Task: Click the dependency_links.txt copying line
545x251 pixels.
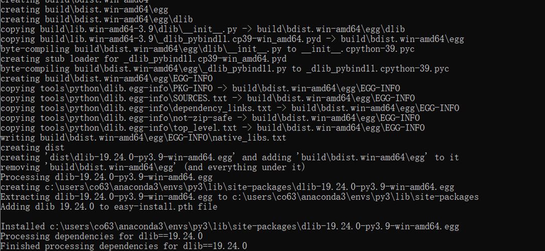Action: tap(230, 108)
